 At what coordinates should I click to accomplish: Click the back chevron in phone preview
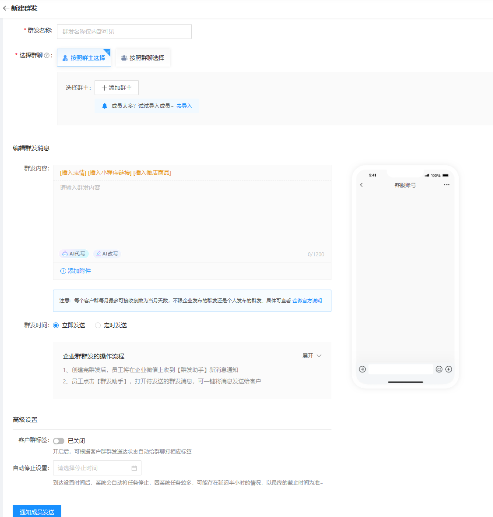click(361, 185)
